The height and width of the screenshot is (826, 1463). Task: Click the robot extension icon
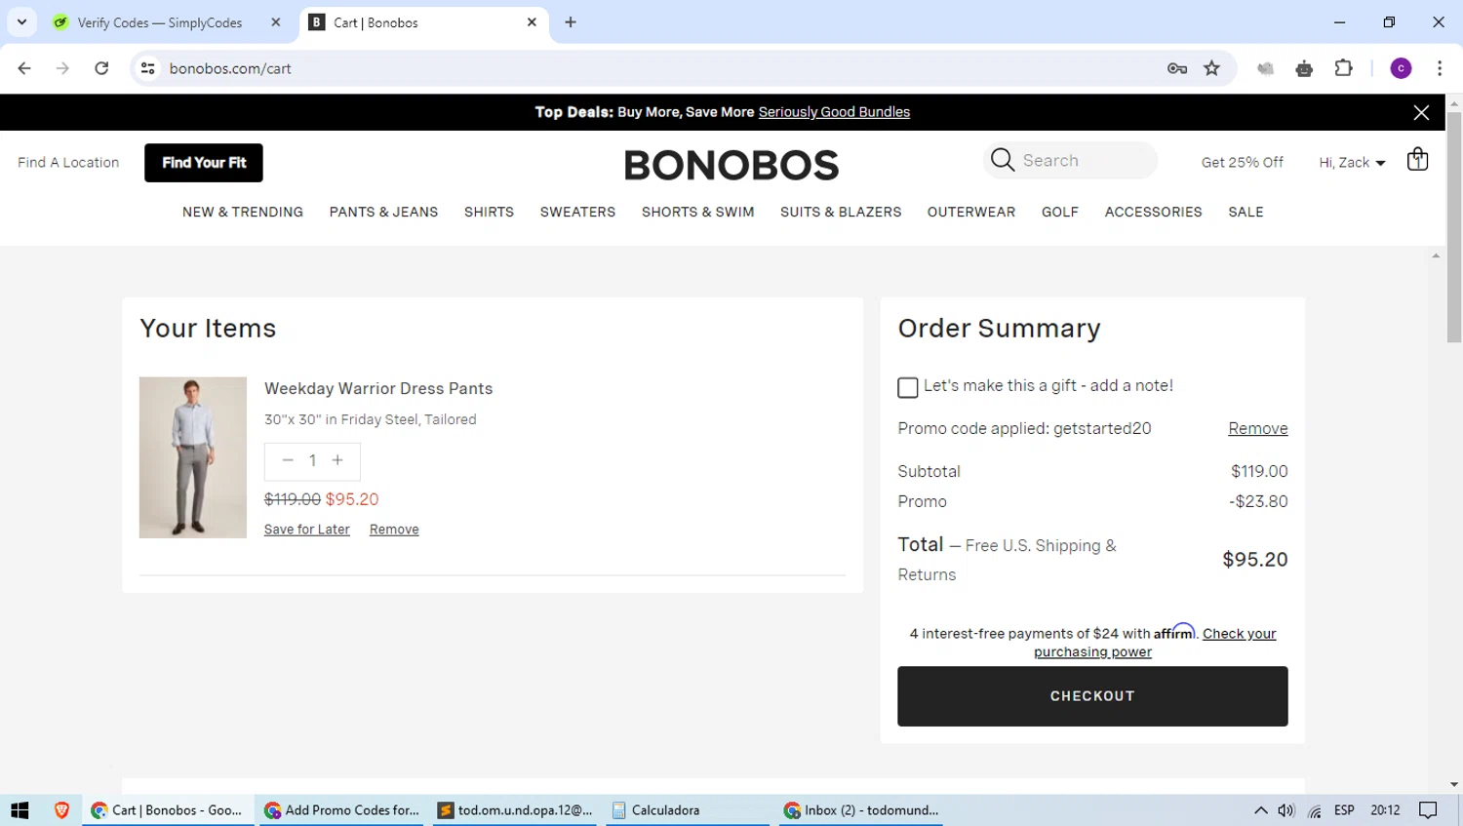point(1304,68)
